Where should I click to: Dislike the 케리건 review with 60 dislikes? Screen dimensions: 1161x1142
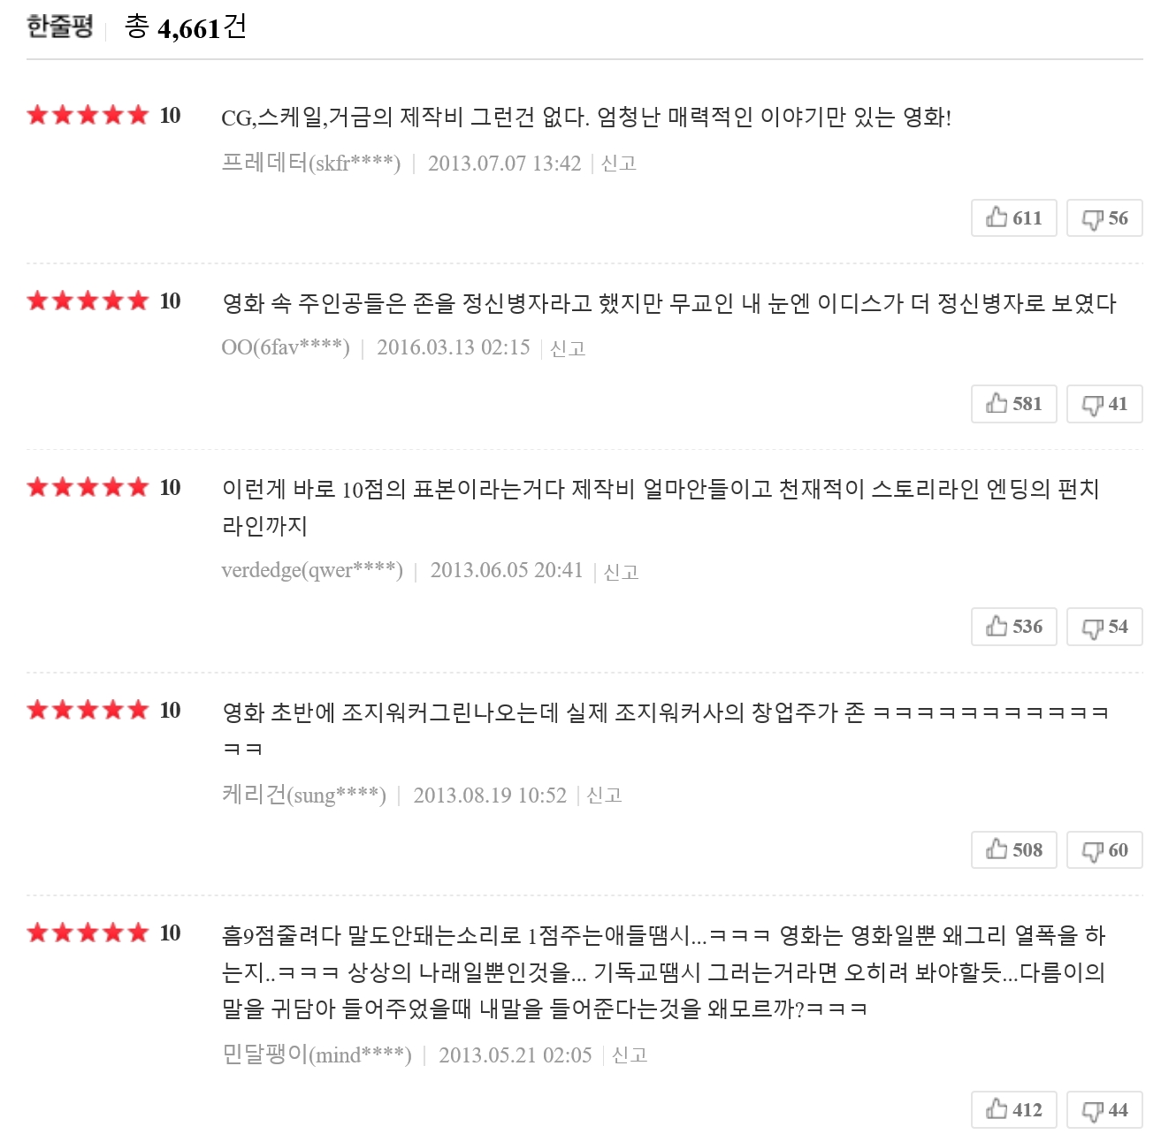coord(1104,850)
